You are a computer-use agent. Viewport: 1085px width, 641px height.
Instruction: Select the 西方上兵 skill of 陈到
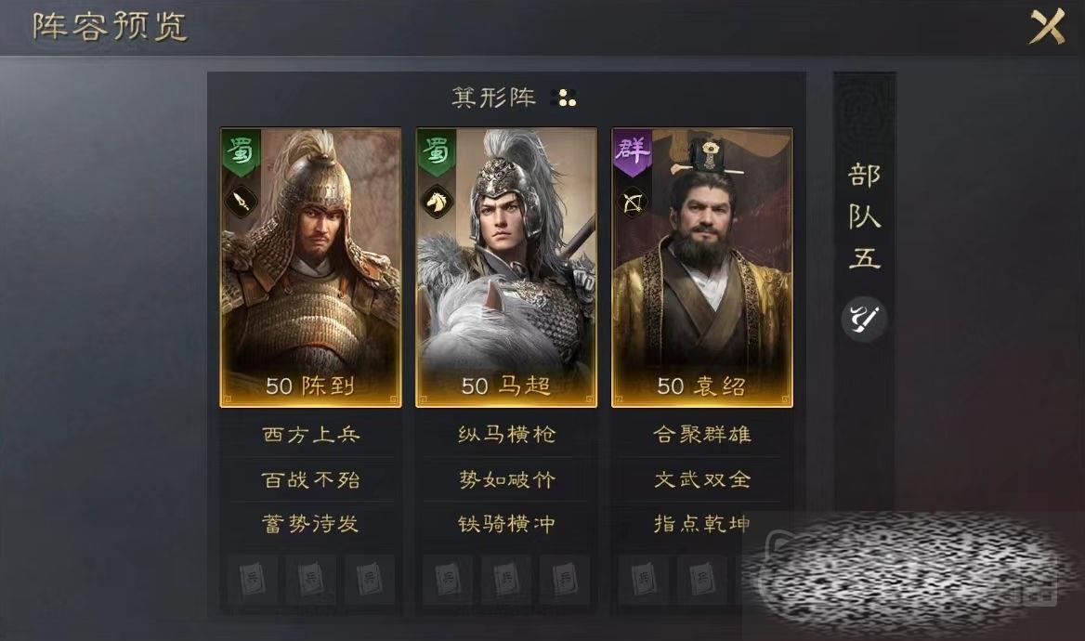[x=310, y=434]
